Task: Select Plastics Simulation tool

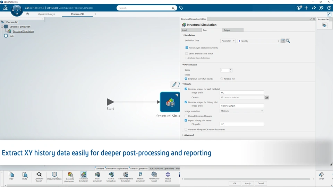Action: click(111, 177)
